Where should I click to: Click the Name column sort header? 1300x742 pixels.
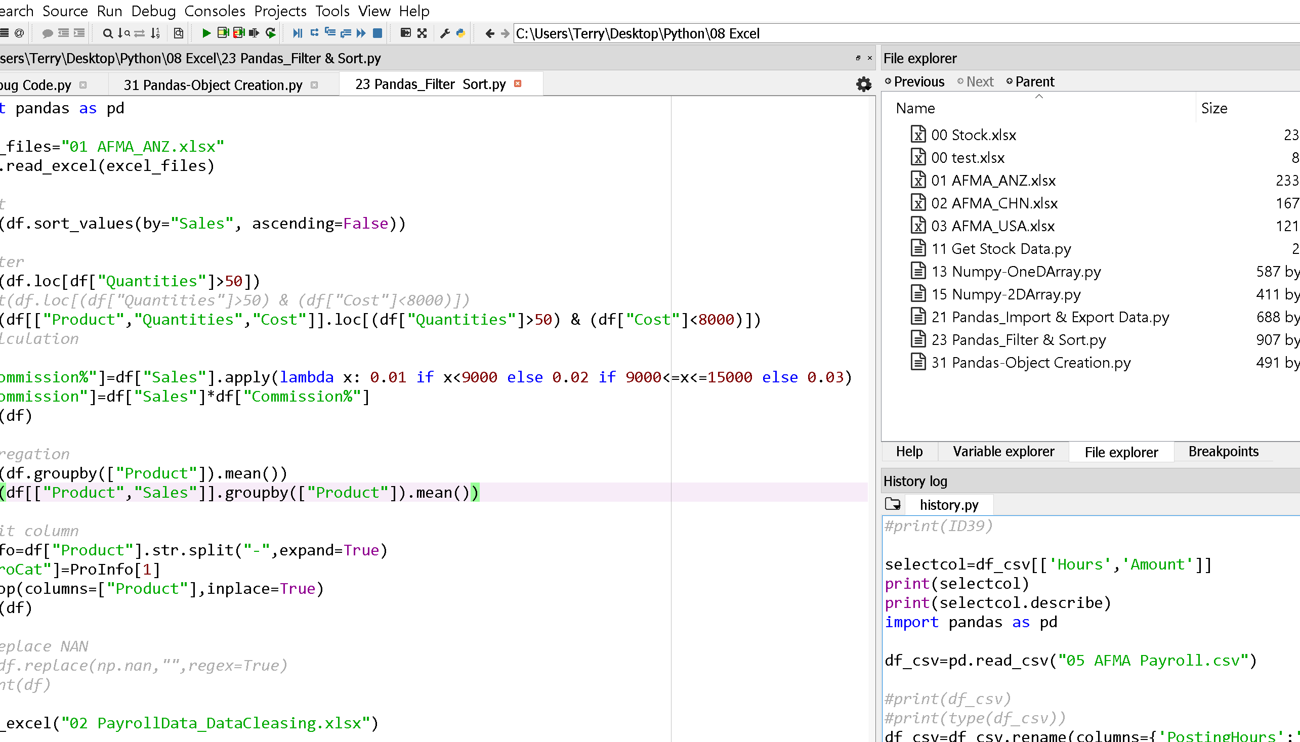pyautogui.click(x=915, y=108)
